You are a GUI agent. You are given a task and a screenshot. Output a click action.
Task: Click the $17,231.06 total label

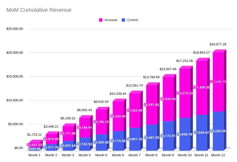pyautogui.click(x=184, y=61)
